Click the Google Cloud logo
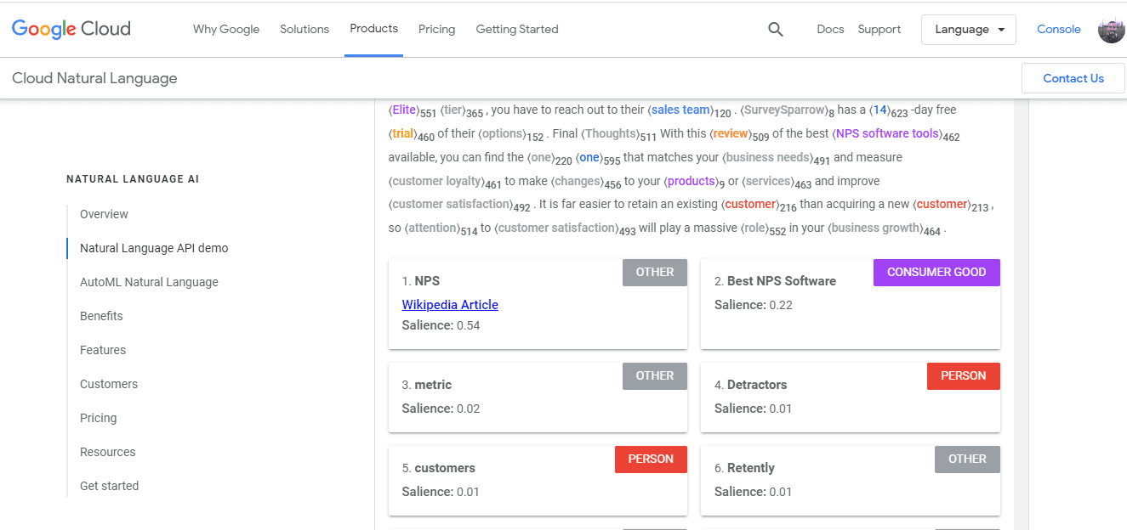Viewport: 1127px width, 530px height. (x=71, y=29)
